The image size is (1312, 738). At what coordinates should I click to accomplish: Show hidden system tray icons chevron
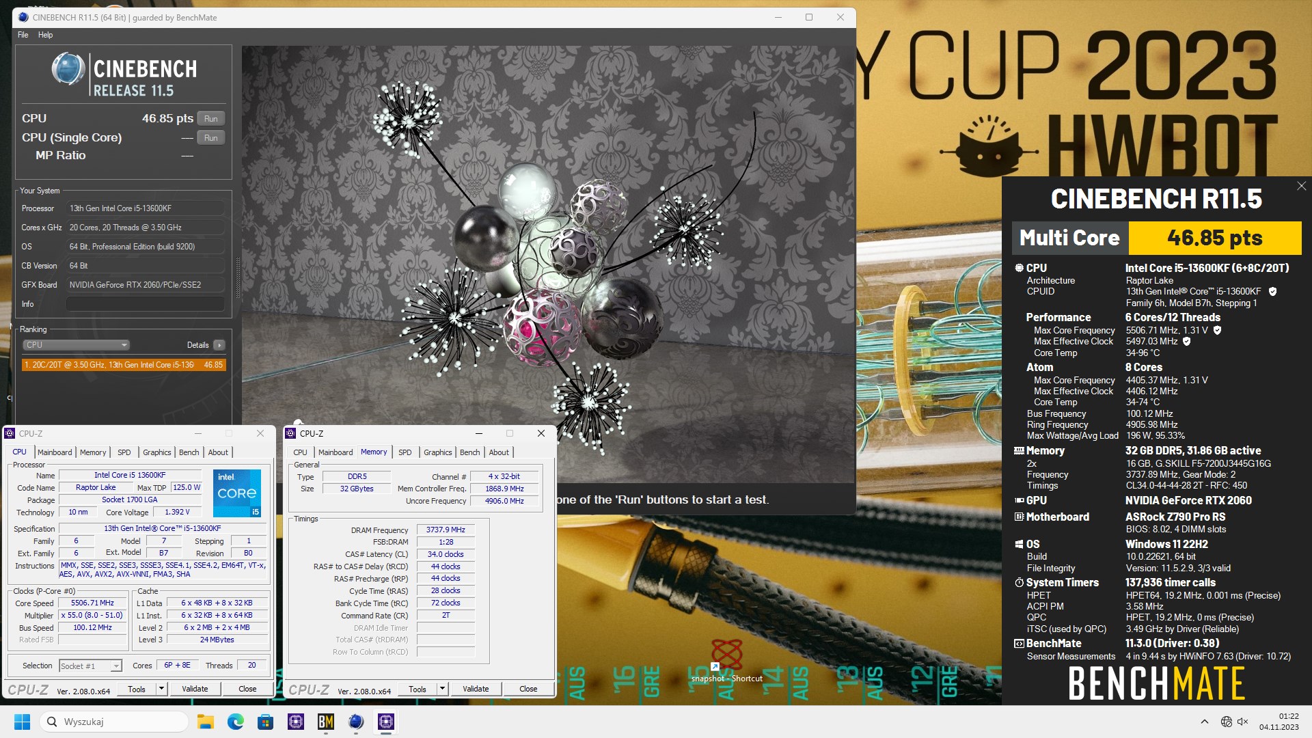1204,722
